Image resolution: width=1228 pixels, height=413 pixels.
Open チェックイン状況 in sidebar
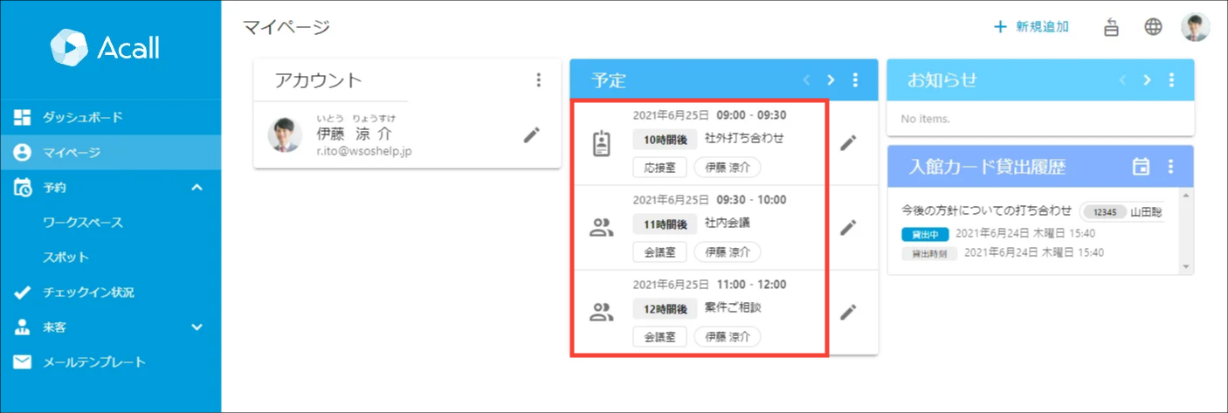tap(110, 293)
